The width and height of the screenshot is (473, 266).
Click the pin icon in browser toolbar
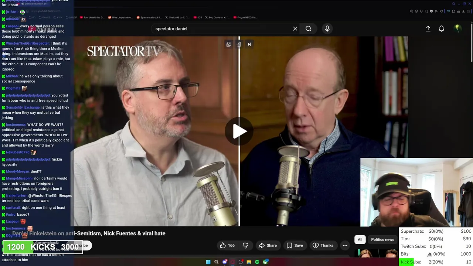pos(421,11)
